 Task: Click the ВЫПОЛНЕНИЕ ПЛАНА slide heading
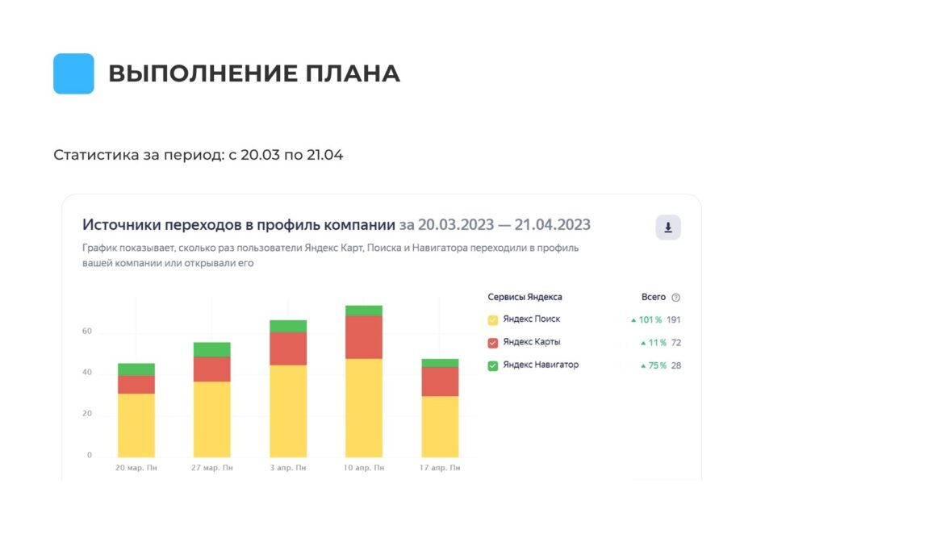(253, 73)
